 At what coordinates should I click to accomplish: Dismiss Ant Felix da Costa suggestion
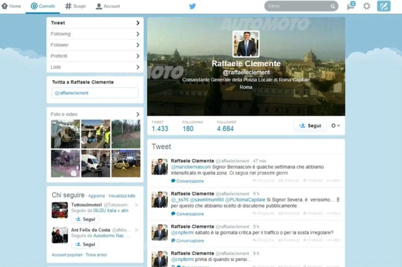coord(136,230)
